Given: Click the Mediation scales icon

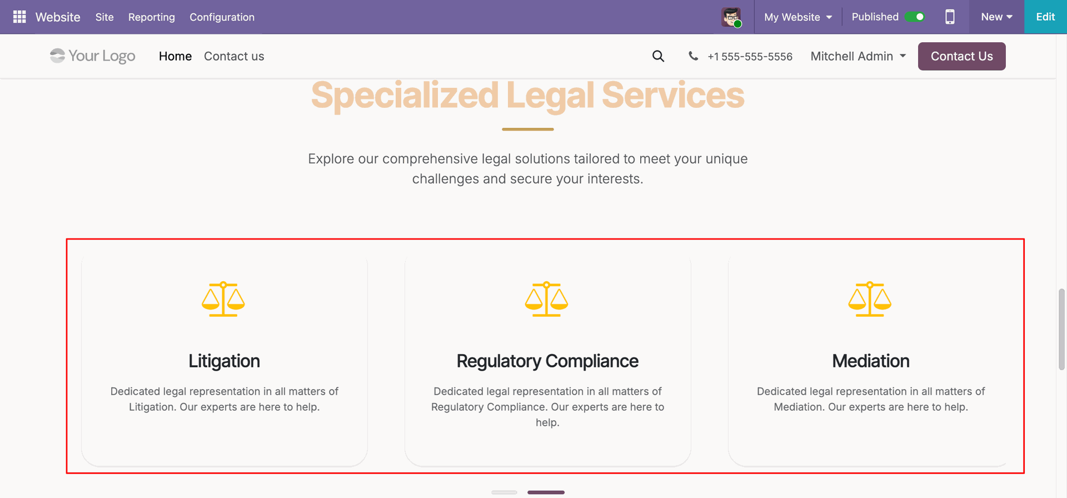Looking at the screenshot, I should click(x=870, y=299).
